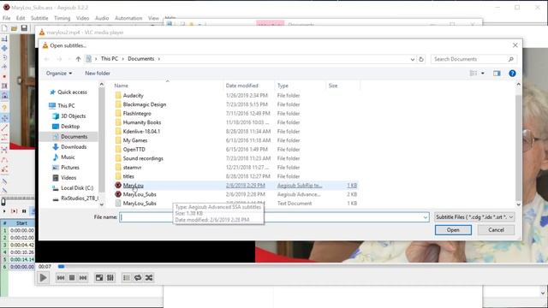Click This PC in the address breadcrumb

point(110,59)
